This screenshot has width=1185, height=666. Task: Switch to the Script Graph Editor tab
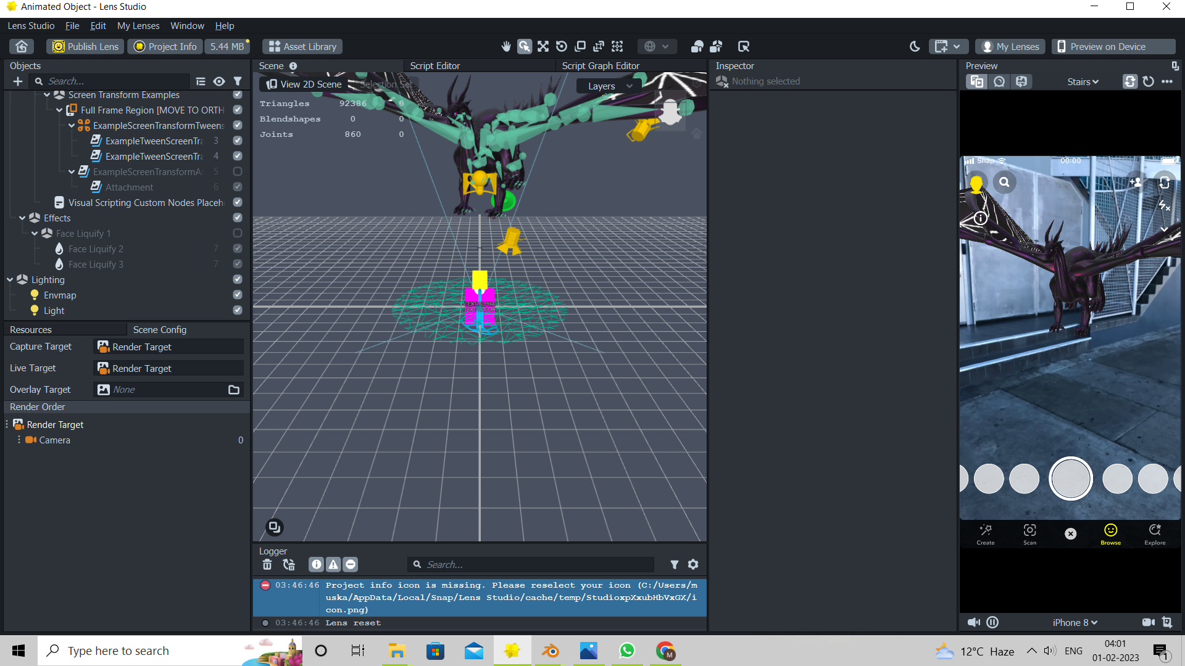pyautogui.click(x=600, y=65)
